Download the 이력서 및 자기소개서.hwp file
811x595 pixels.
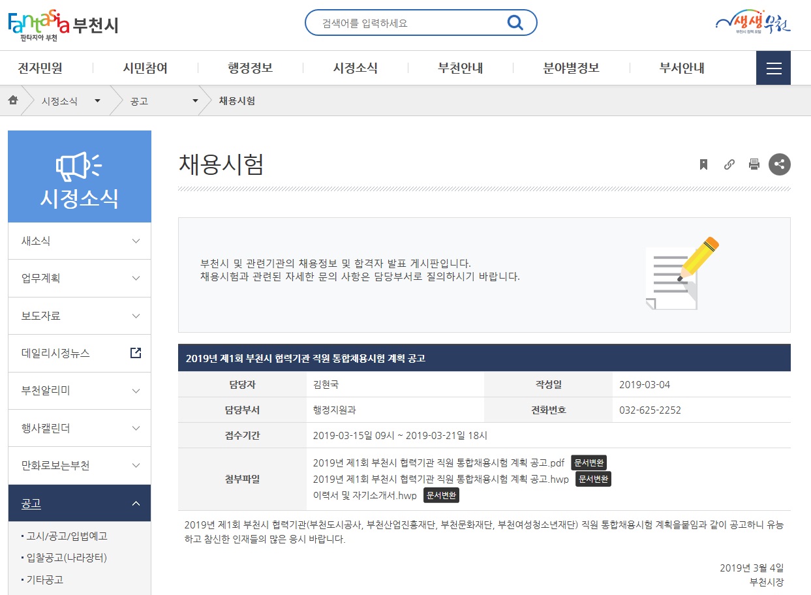[365, 495]
